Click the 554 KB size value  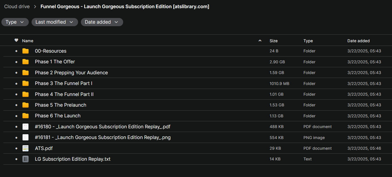pyautogui.click(x=277, y=138)
